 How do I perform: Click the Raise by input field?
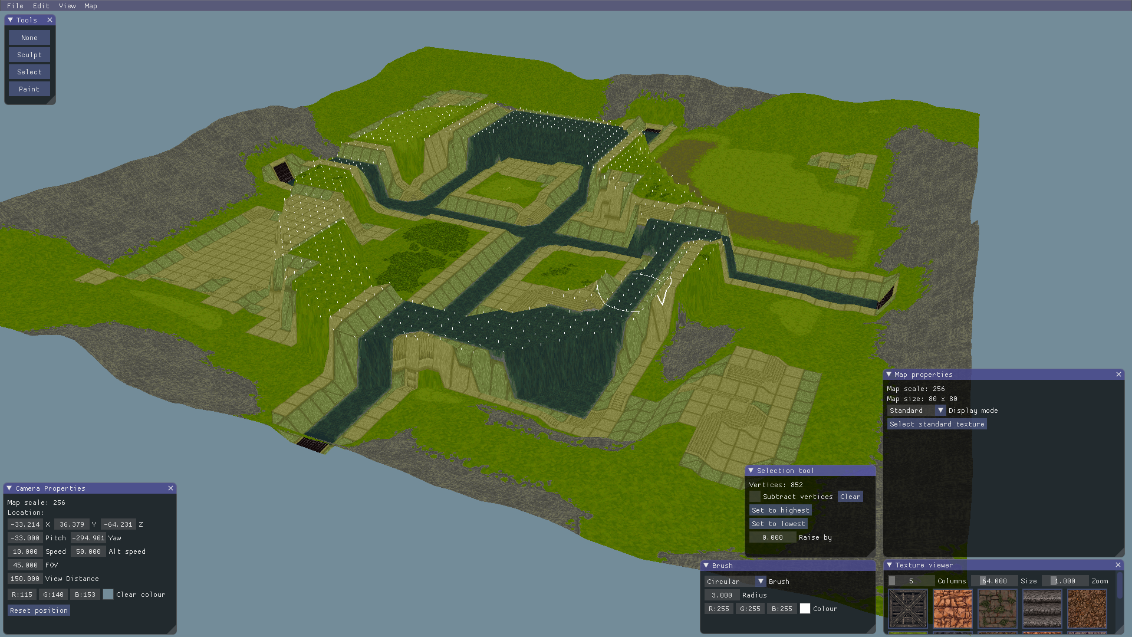pyautogui.click(x=769, y=537)
